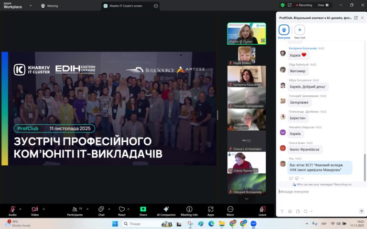This screenshot has width=367, height=229.
Task: Click the 'Запоріжжя' chat message
Action: point(299,102)
